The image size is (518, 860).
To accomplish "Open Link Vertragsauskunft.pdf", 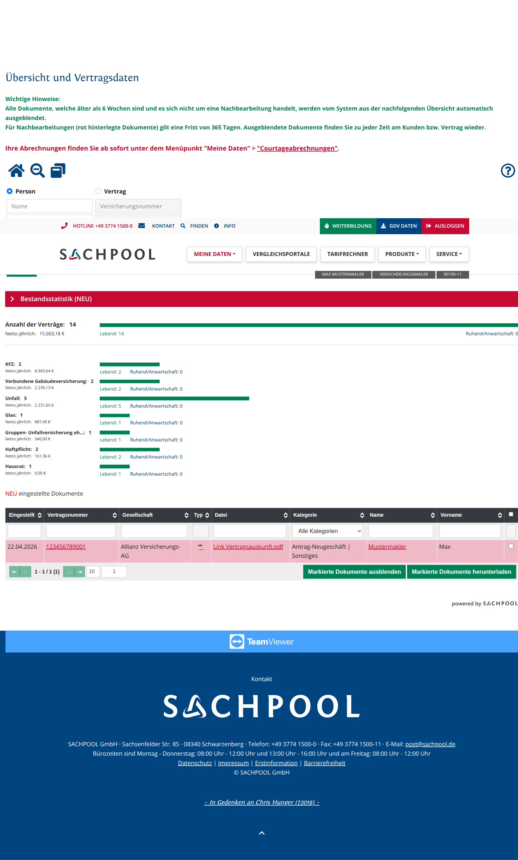I will coord(248,547).
